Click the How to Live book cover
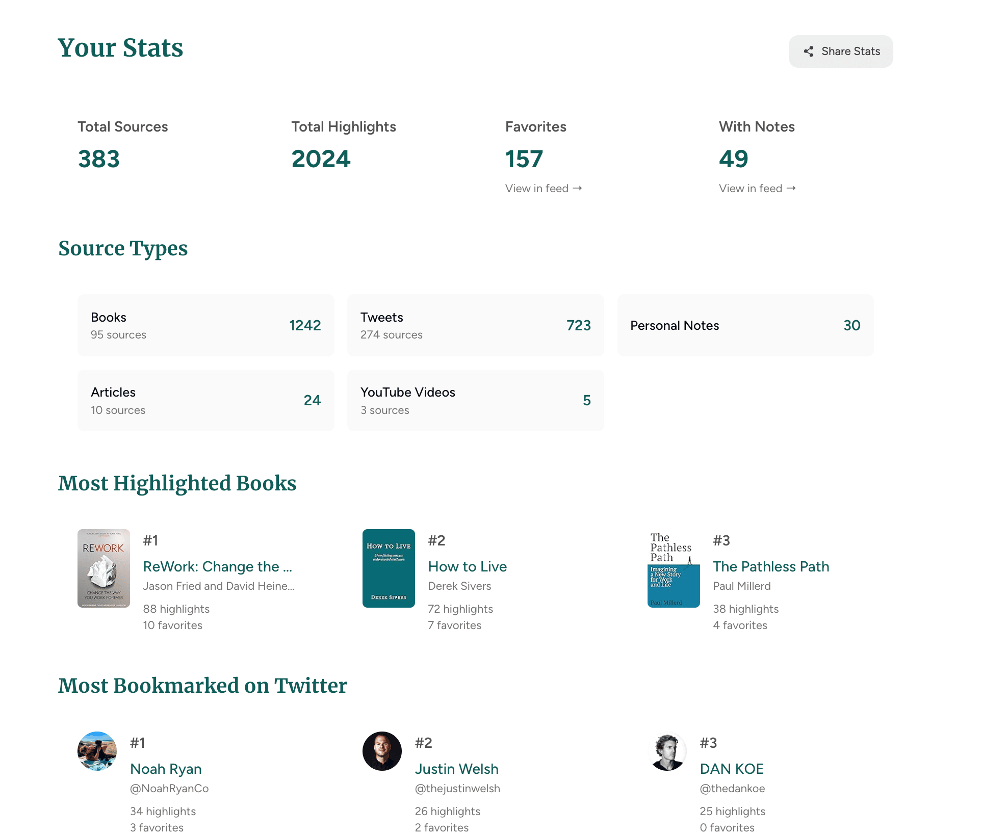Viewport: 981px width, 834px height. point(389,568)
